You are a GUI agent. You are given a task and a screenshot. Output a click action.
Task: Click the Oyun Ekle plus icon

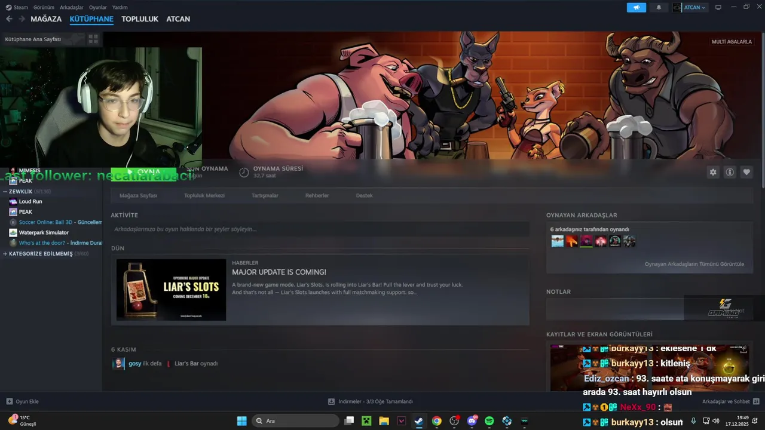(9, 401)
